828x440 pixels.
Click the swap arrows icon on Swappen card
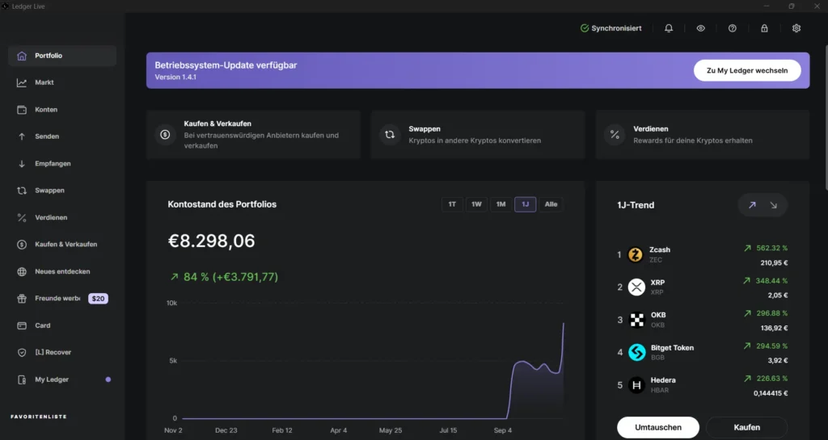pyautogui.click(x=390, y=135)
